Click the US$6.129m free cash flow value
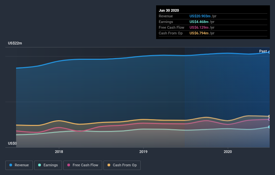Image resolution: width=275 pixels, height=175 pixels. pyautogui.click(x=199, y=27)
